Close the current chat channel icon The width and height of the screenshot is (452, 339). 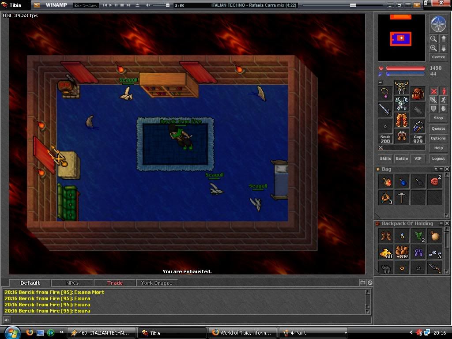[370, 283]
